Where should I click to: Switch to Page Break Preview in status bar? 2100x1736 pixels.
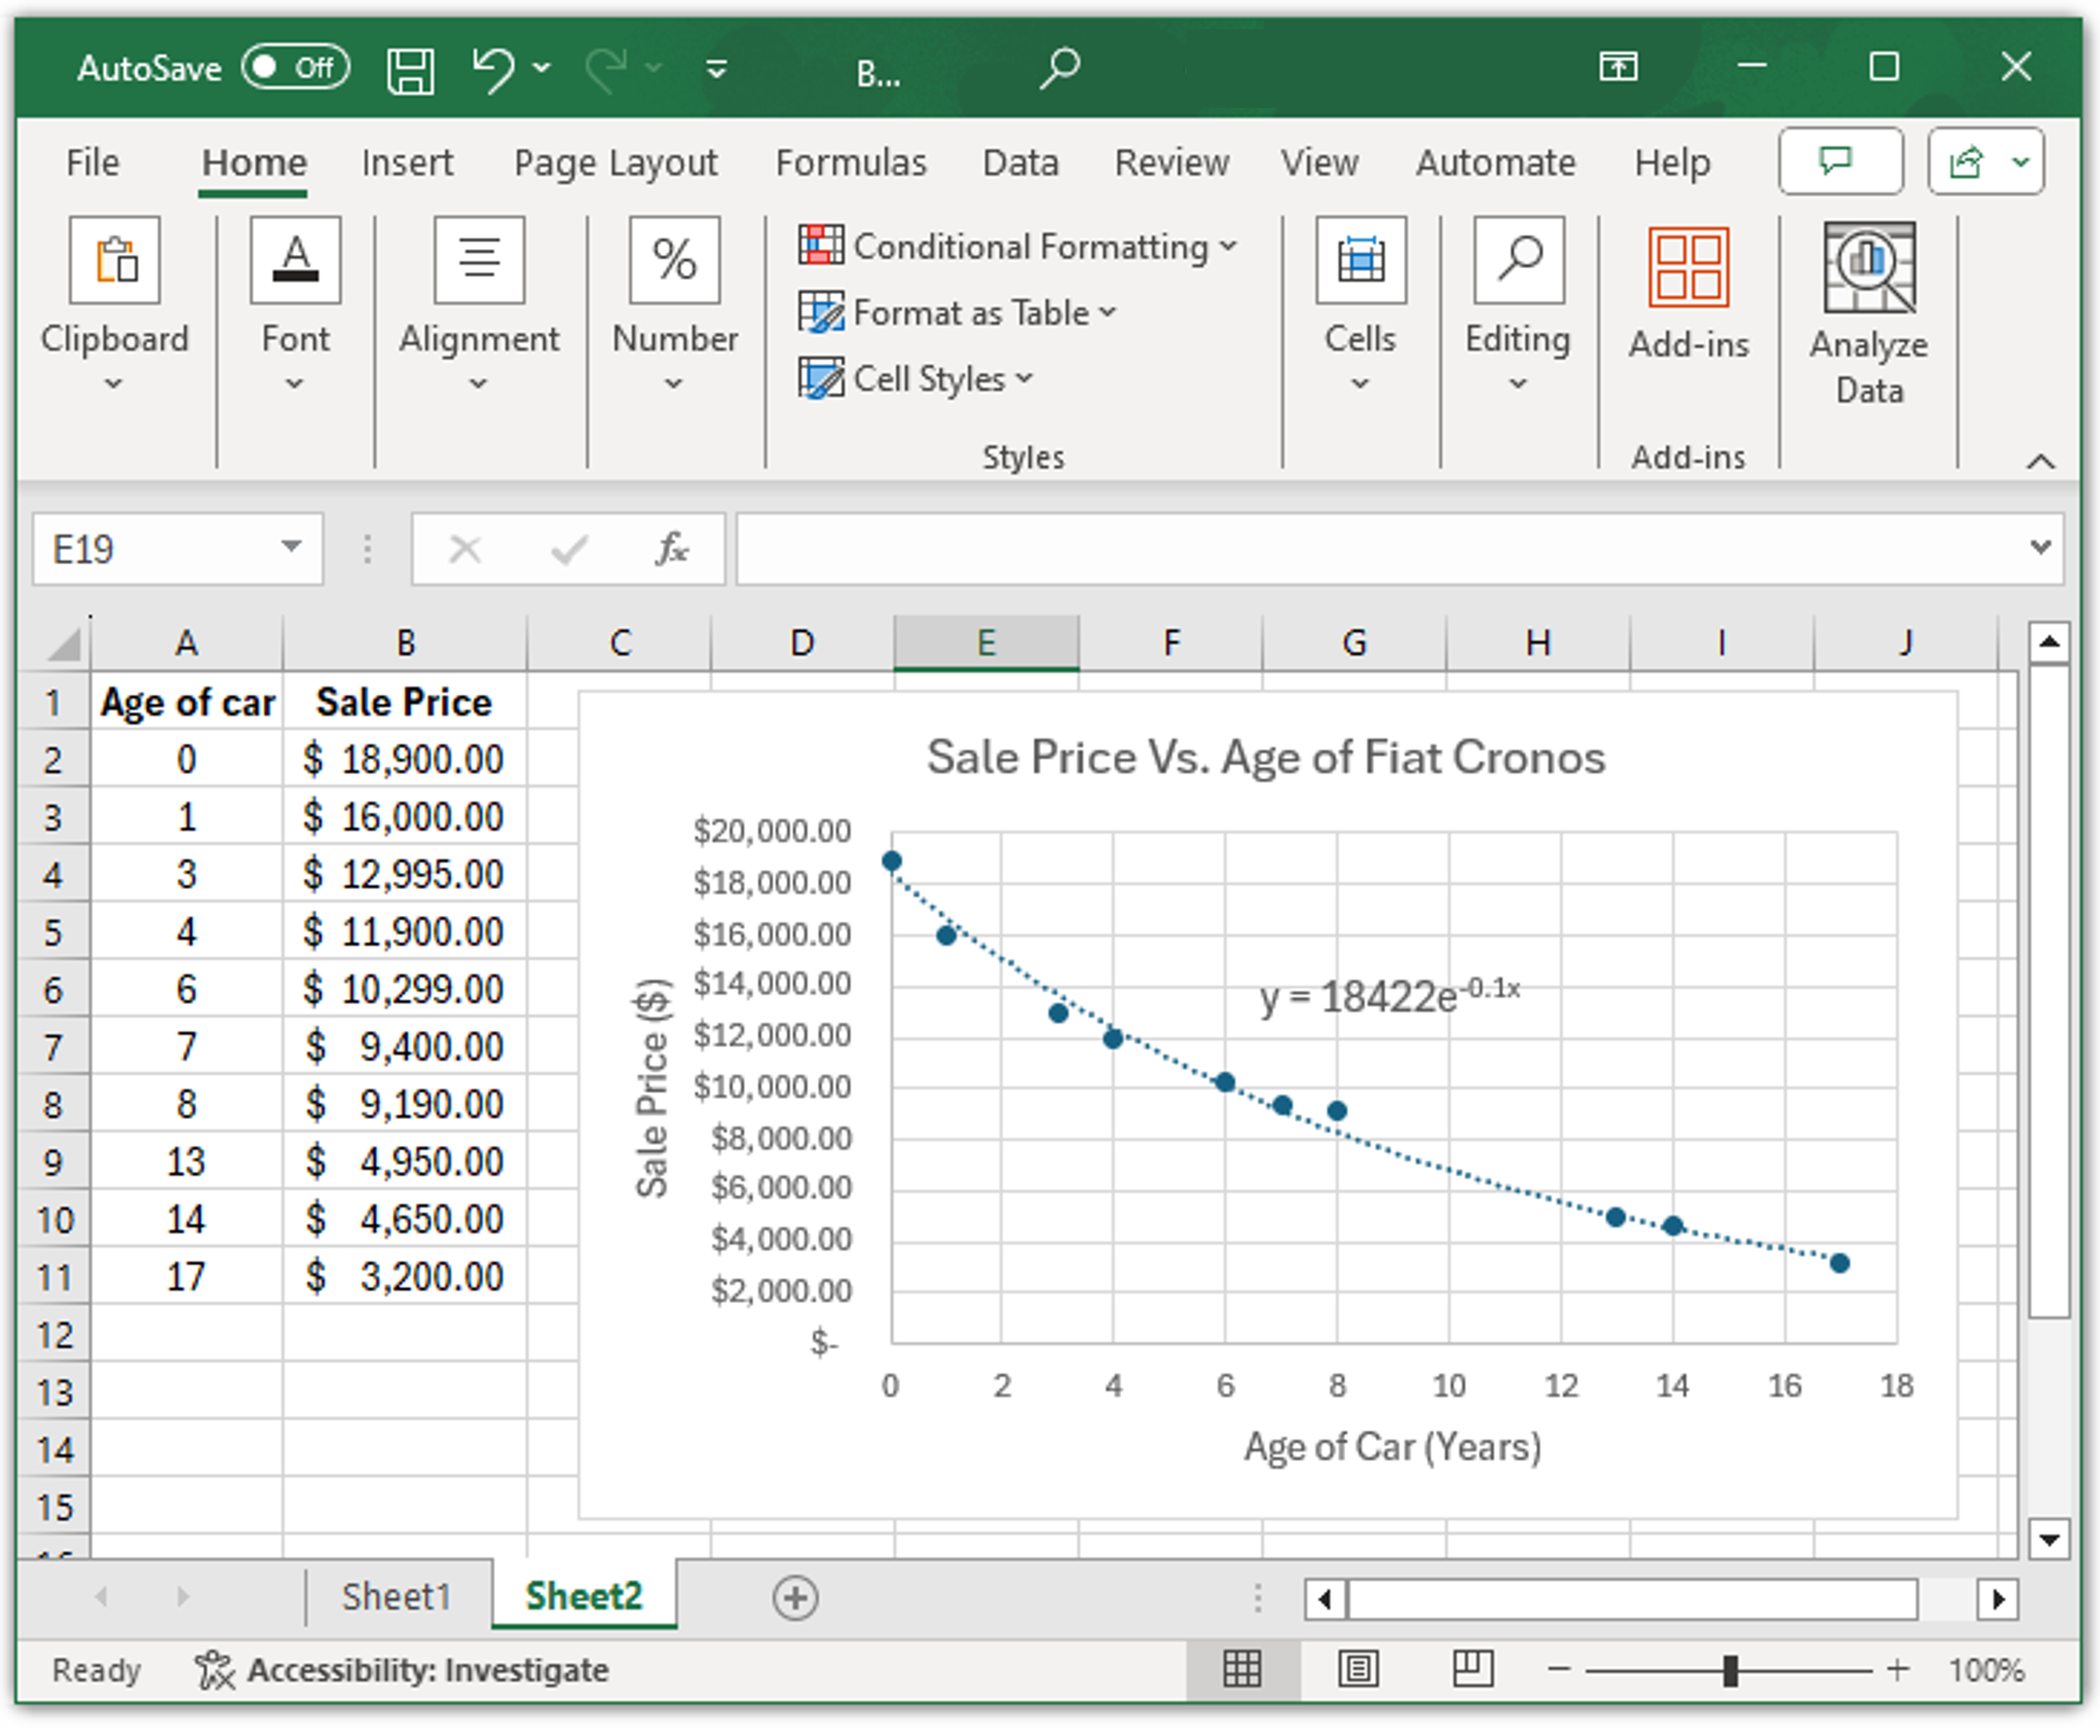pos(1468,1668)
